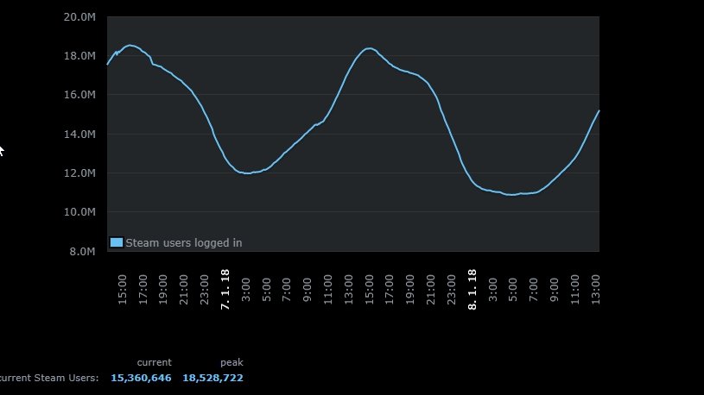Click the last 13:00 time label on the axis
The height and width of the screenshot is (395, 704).
tap(596, 289)
